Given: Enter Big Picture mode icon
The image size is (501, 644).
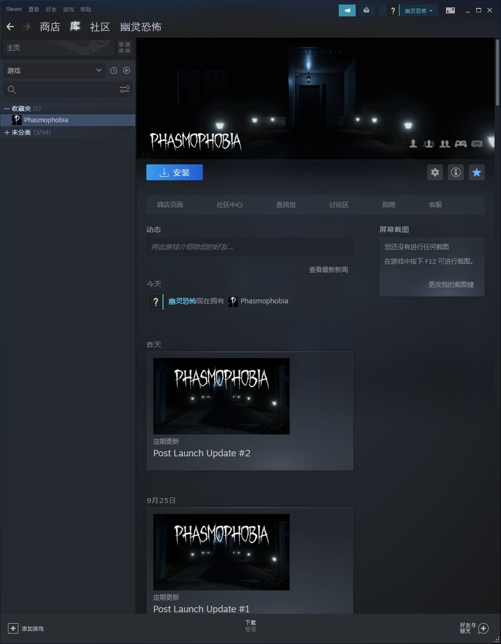Looking at the screenshot, I should coord(450,10).
